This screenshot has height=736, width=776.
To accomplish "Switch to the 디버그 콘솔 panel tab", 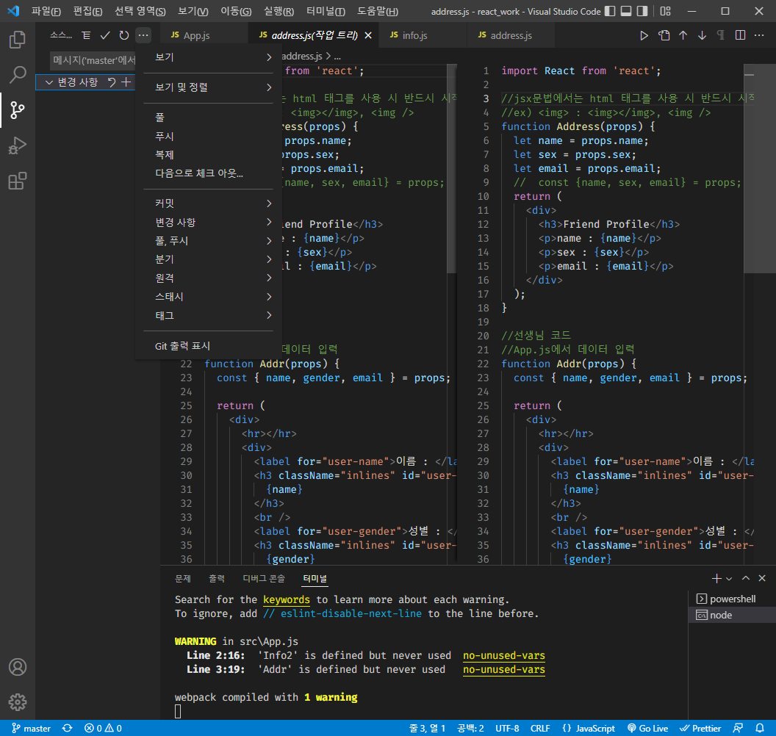I will click(x=264, y=578).
